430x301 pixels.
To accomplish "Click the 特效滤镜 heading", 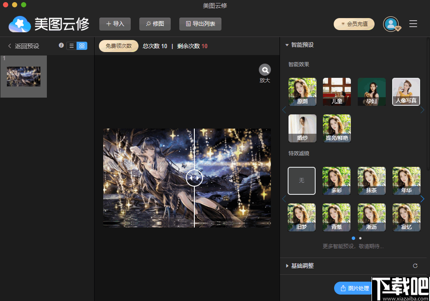I will tap(299, 154).
